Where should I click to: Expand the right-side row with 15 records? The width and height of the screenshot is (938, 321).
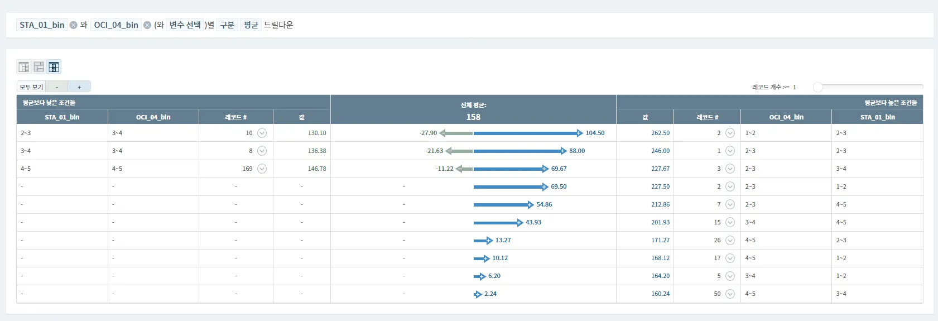730,222
